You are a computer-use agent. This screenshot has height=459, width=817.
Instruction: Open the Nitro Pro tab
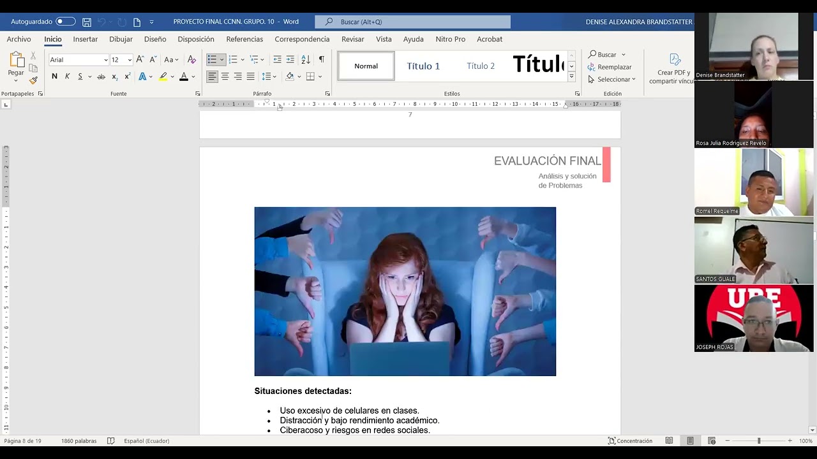click(x=451, y=39)
